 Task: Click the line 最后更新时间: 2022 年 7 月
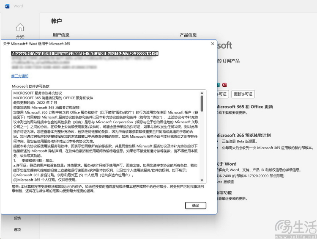[x=35, y=103]
